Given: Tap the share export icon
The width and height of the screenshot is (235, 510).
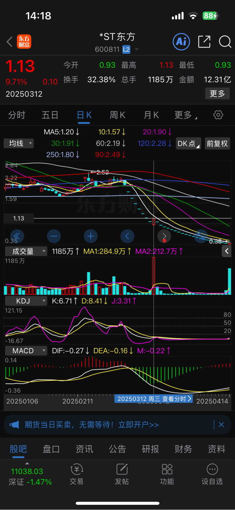Looking at the screenshot, I should 204,41.
